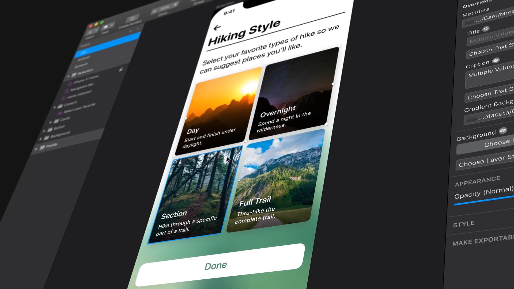Click the data icon beside Caption override
Screen dimensions: 514x289
pyautogui.click(x=496, y=60)
